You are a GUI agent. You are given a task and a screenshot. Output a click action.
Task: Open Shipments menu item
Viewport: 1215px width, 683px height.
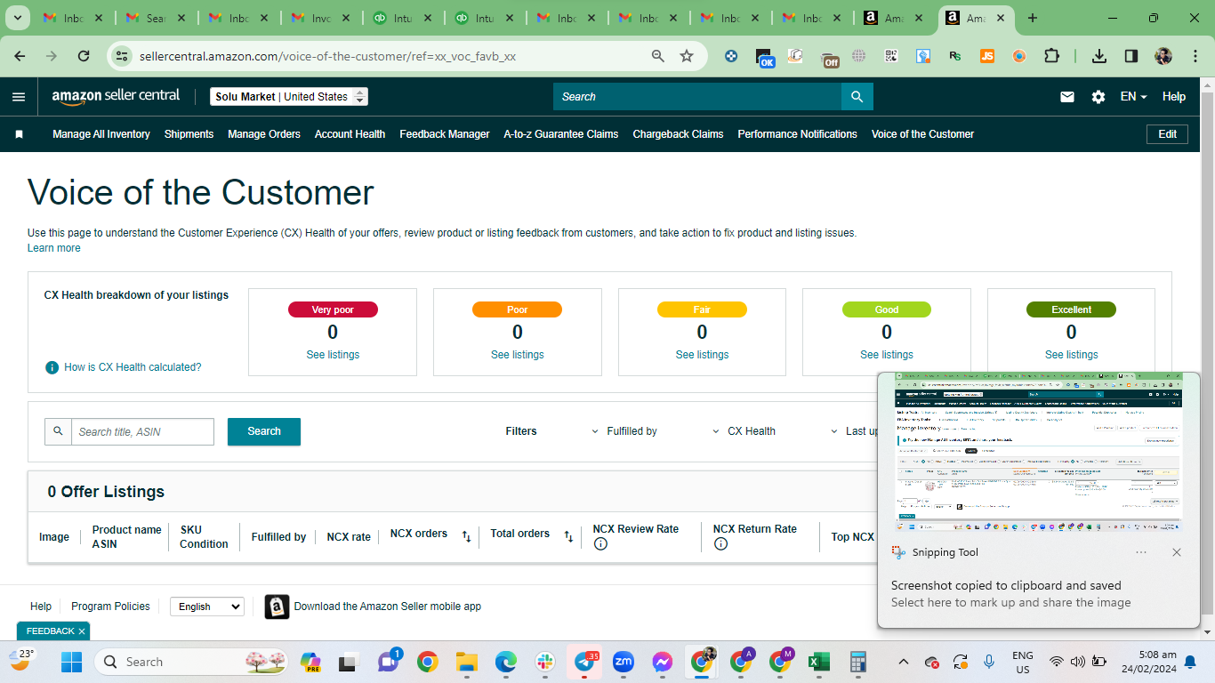point(189,134)
